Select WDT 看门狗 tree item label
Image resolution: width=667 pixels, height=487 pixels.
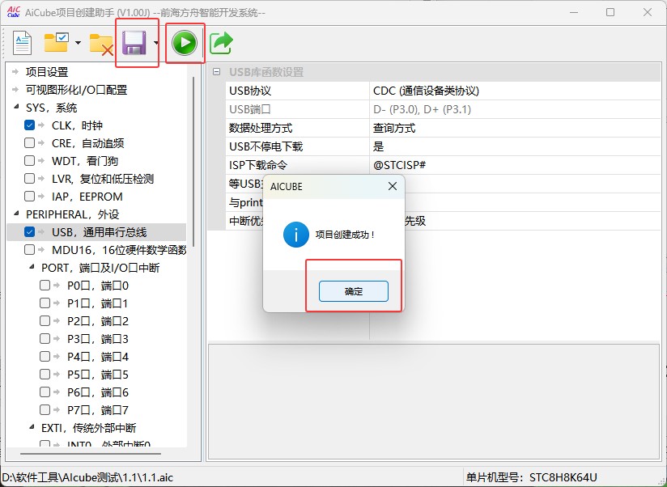(x=85, y=161)
